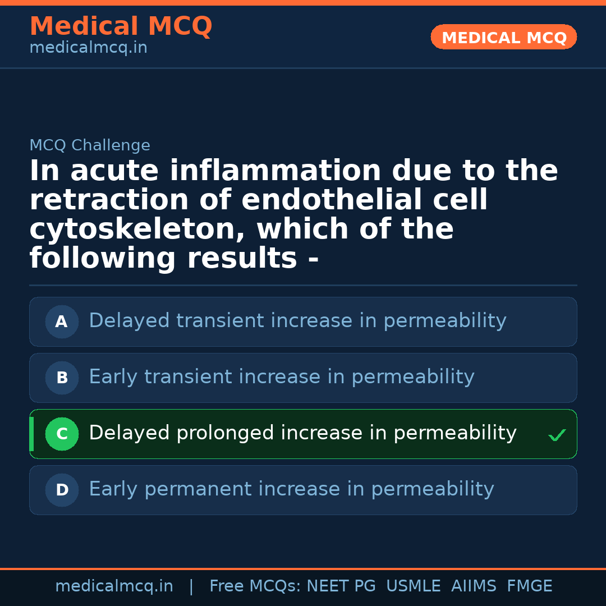Click FMGE in the footer

click(x=529, y=586)
